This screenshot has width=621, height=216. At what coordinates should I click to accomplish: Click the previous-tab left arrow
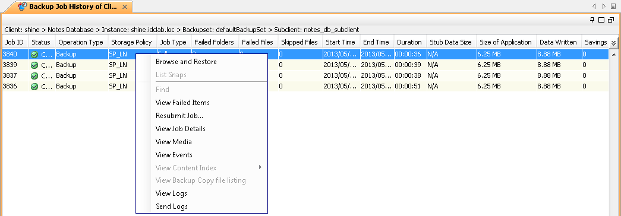click(594, 7)
